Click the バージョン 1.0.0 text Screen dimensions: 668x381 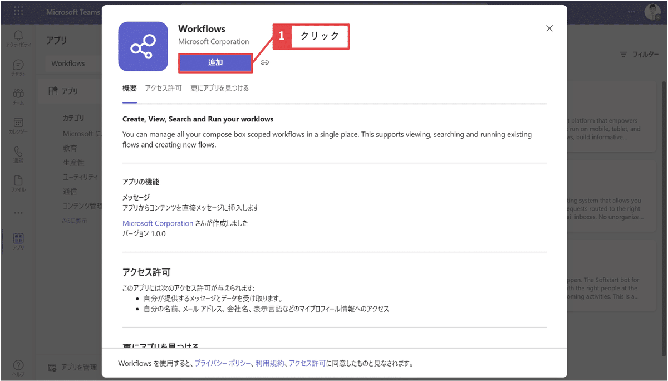[x=144, y=233]
